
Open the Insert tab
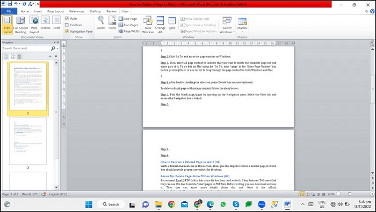38,11
